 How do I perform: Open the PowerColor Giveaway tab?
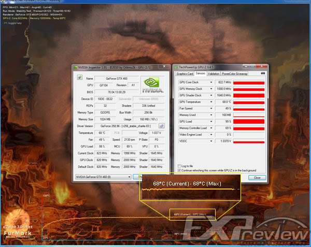coord(234,74)
